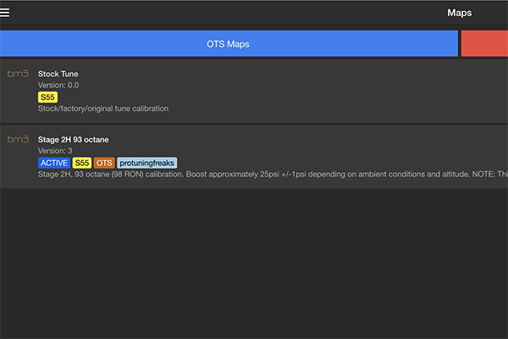Viewport: 508px width, 339px height.
Task: Select the Stock/factory/original tune calibration description
Action: pos(103,108)
